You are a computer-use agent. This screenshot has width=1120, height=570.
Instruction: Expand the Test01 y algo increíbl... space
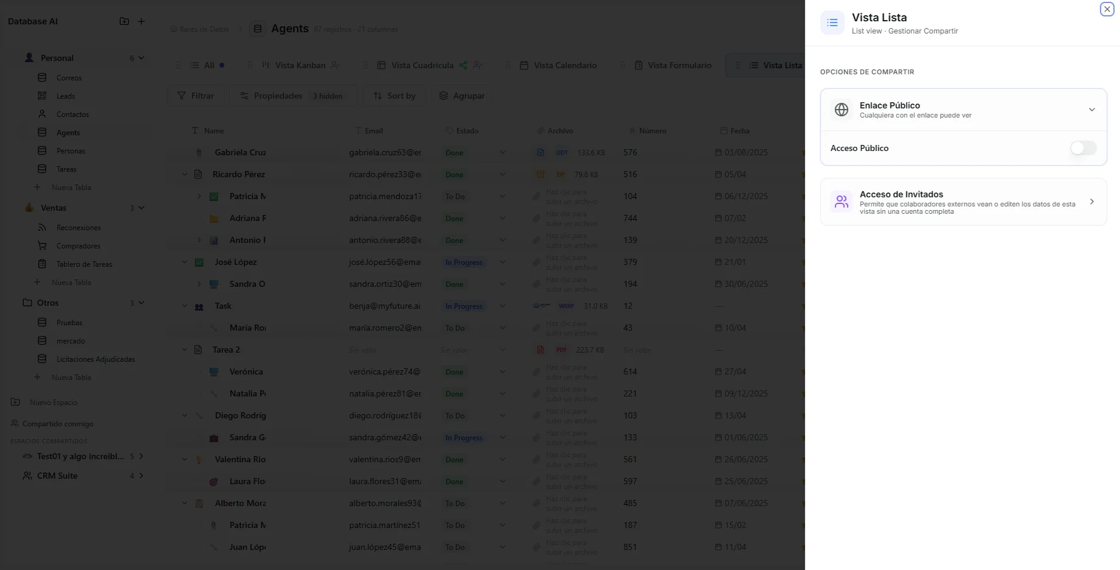point(141,456)
